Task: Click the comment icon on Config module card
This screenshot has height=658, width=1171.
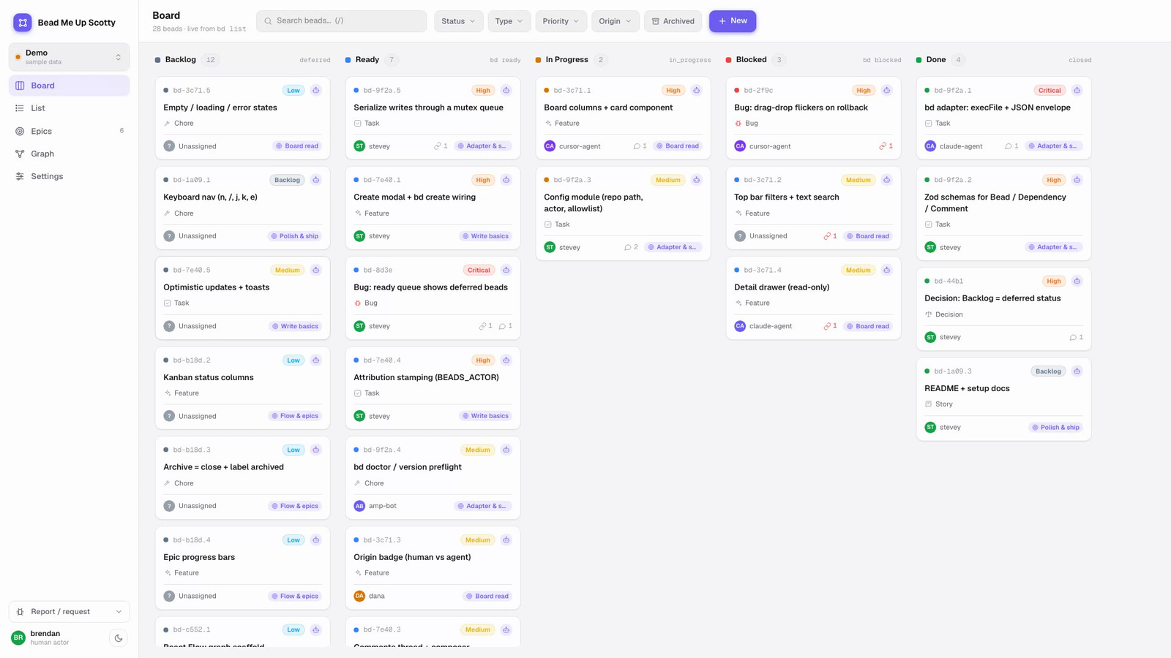Action: pyautogui.click(x=628, y=247)
